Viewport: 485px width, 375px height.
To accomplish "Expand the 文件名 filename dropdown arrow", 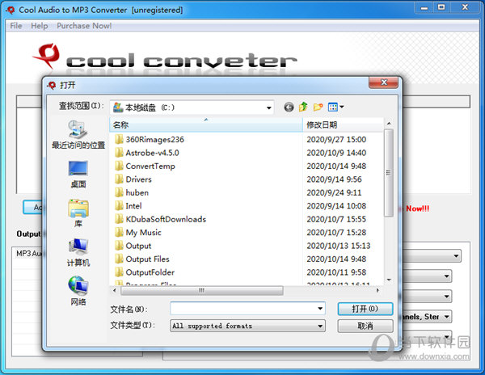I will tap(320, 309).
